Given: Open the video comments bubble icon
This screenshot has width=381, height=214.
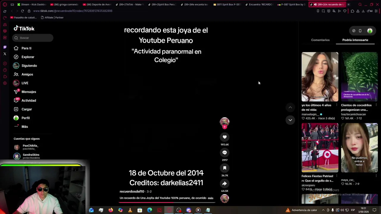Looking at the screenshot, I should 225,152.
